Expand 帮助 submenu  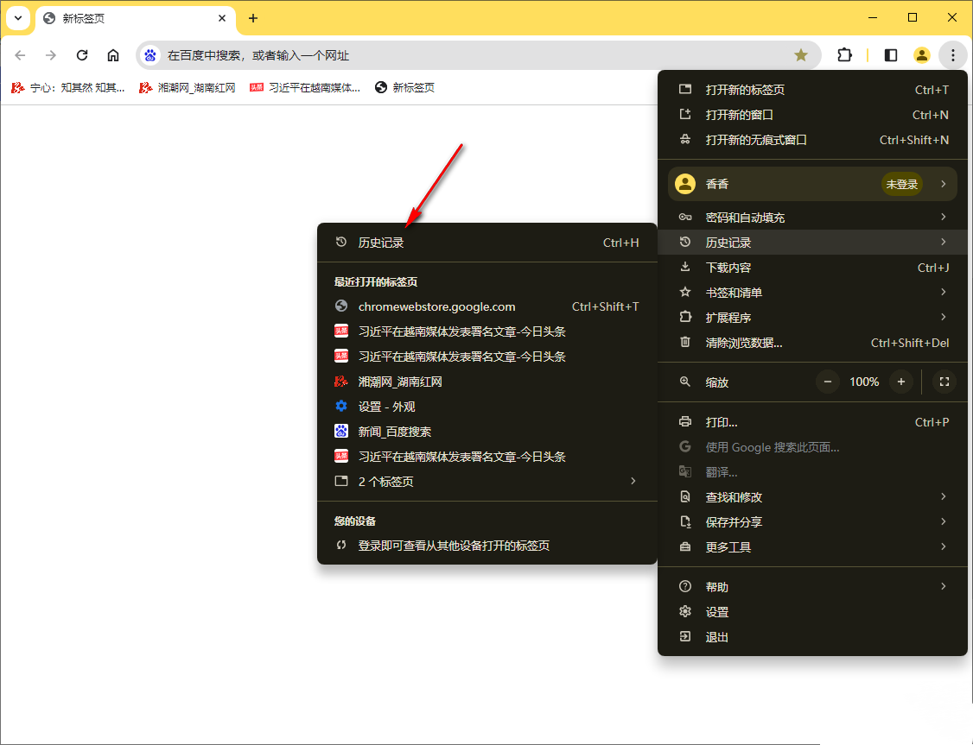pyautogui.click(x=812, y=587)
